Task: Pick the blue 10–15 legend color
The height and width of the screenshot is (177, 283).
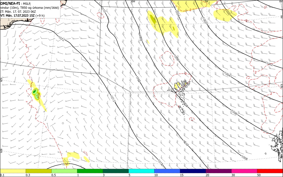Action: [167, 171]
